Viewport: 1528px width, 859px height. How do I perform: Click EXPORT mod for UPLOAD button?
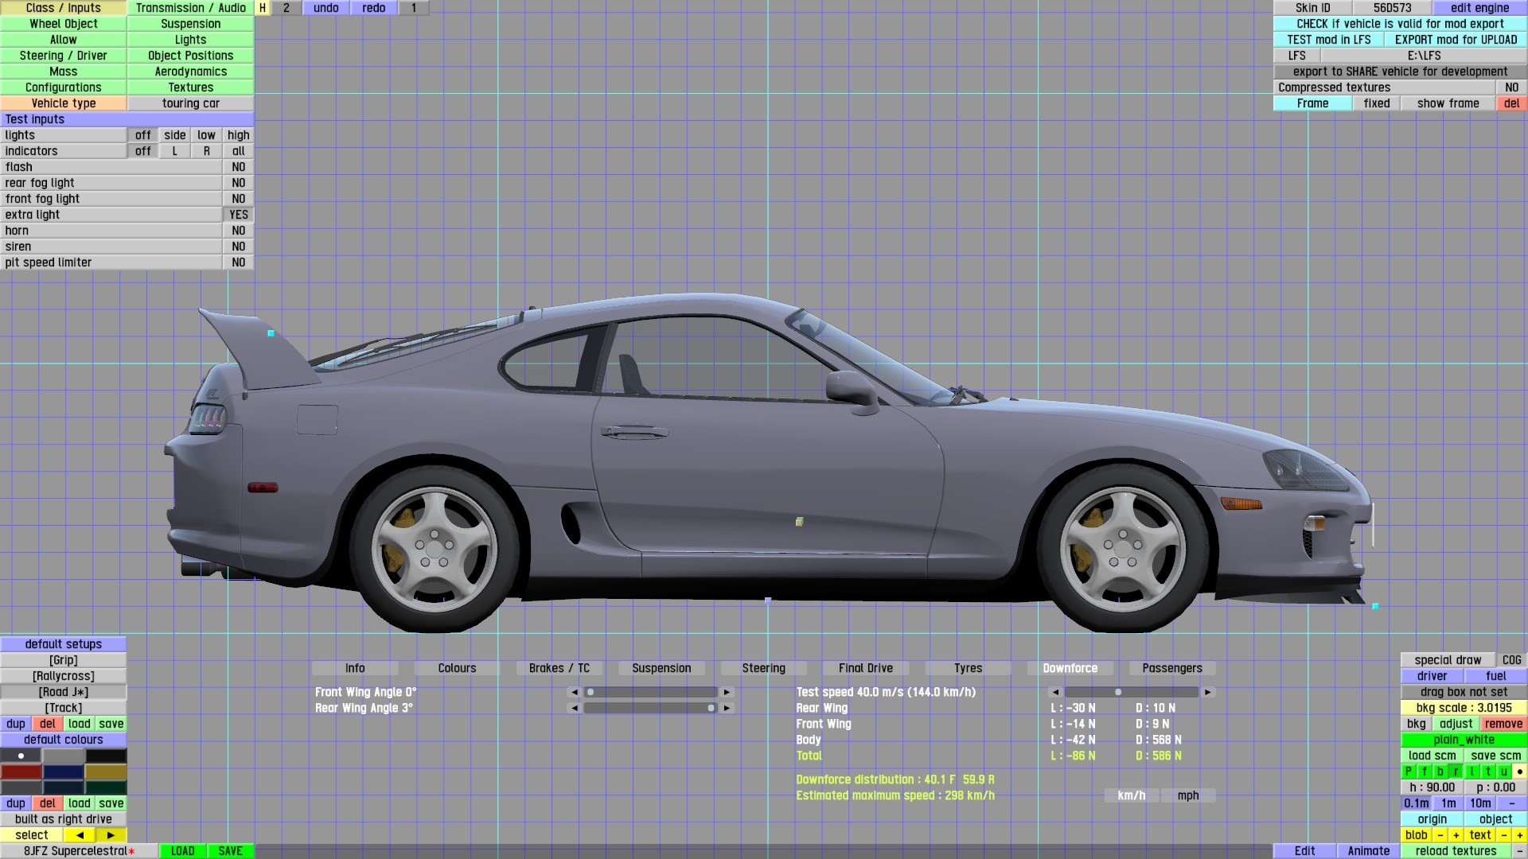1456,40
